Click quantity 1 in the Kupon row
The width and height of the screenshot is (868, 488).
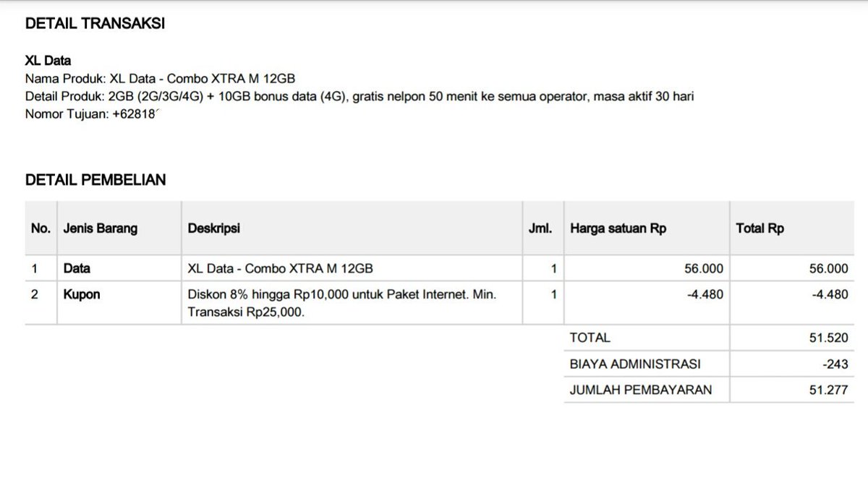pos(553,294)
